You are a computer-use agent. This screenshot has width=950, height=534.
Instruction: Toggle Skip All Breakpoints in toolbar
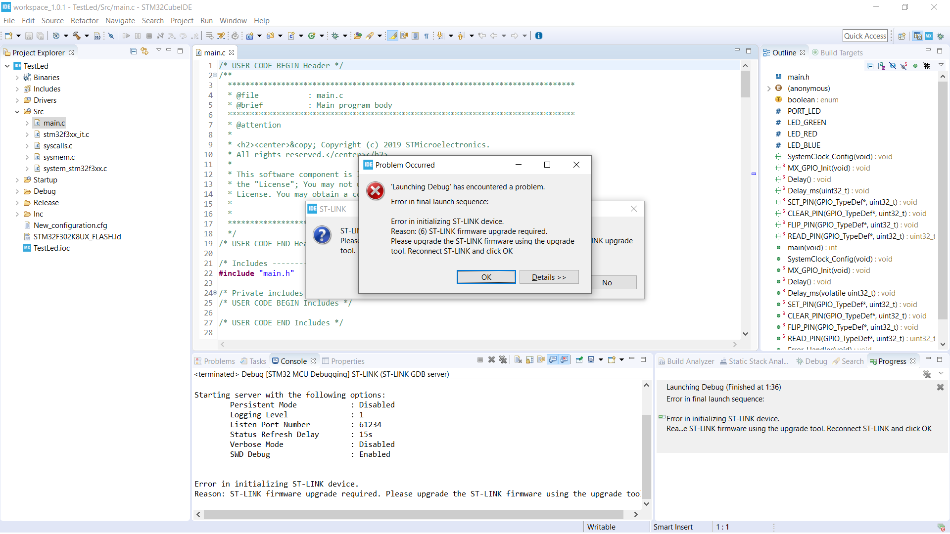point(111,36)
